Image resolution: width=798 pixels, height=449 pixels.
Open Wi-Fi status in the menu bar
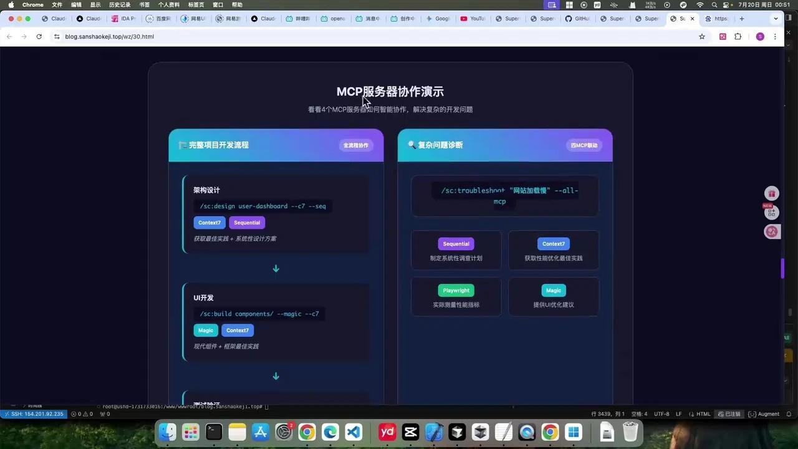699,4
